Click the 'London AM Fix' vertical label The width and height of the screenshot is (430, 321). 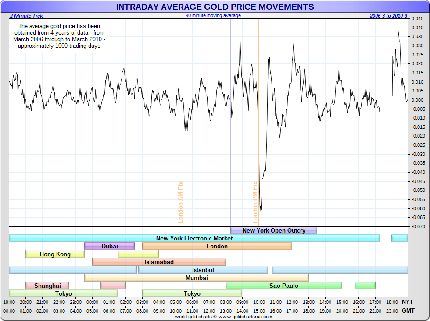click(180, 202)
